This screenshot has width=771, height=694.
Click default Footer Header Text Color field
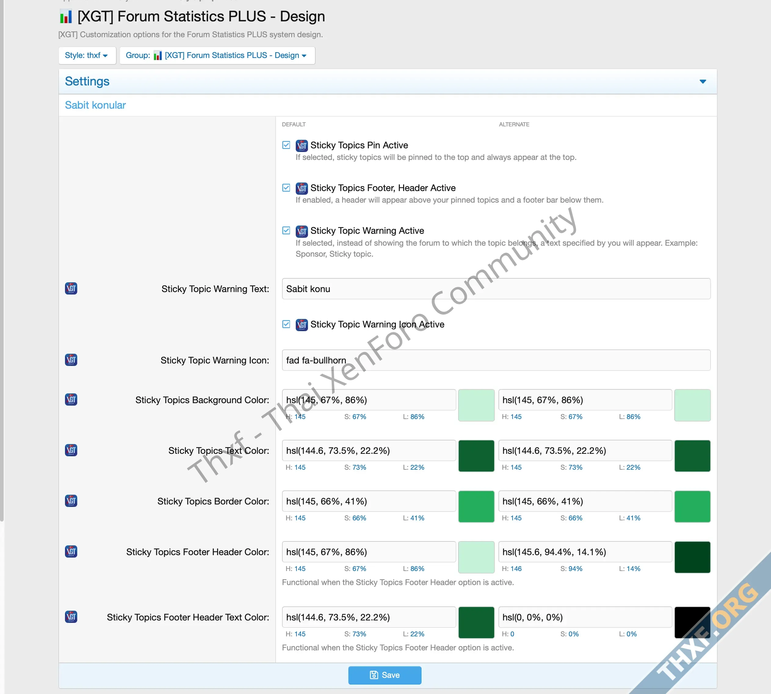tap(369, 617)
